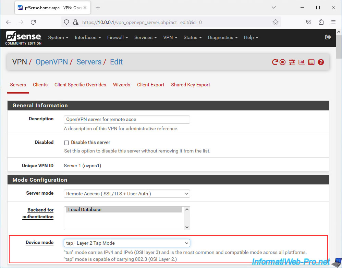Open the status graph icon
Screen dimensions: 342x268
302,62
